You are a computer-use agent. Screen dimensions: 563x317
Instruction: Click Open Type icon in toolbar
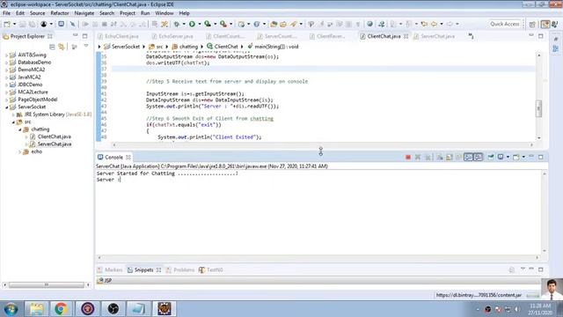(x=274, y=24)
